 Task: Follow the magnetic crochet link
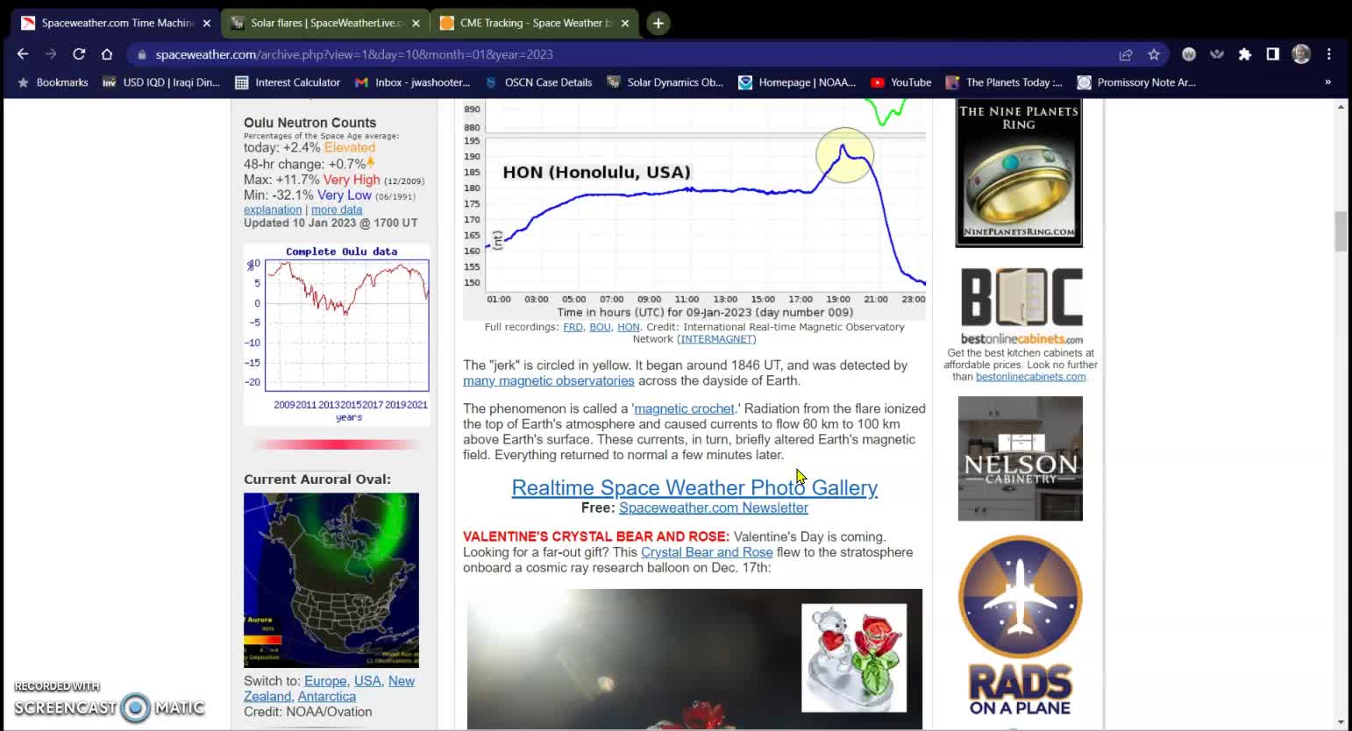point(685,408)
